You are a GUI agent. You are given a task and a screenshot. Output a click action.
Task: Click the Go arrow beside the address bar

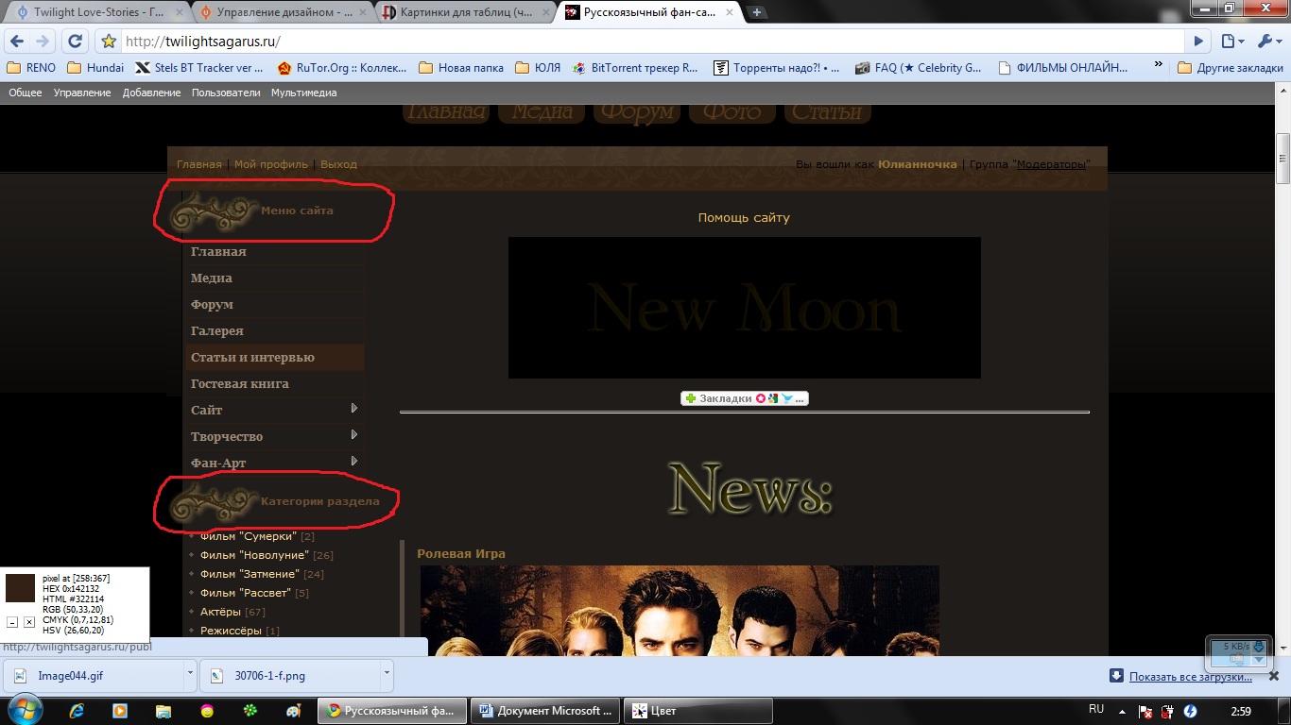point(1198,42)
